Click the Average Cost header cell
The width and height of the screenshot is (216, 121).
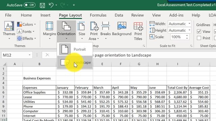click(199, 88)
